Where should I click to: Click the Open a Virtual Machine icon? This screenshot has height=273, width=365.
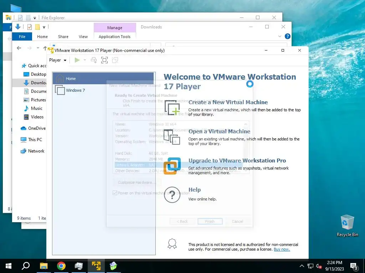point(172,137)
